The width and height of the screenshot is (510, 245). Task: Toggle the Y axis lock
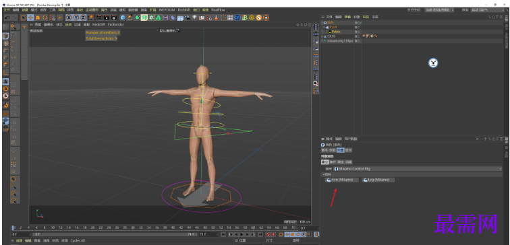click(76, 17)
